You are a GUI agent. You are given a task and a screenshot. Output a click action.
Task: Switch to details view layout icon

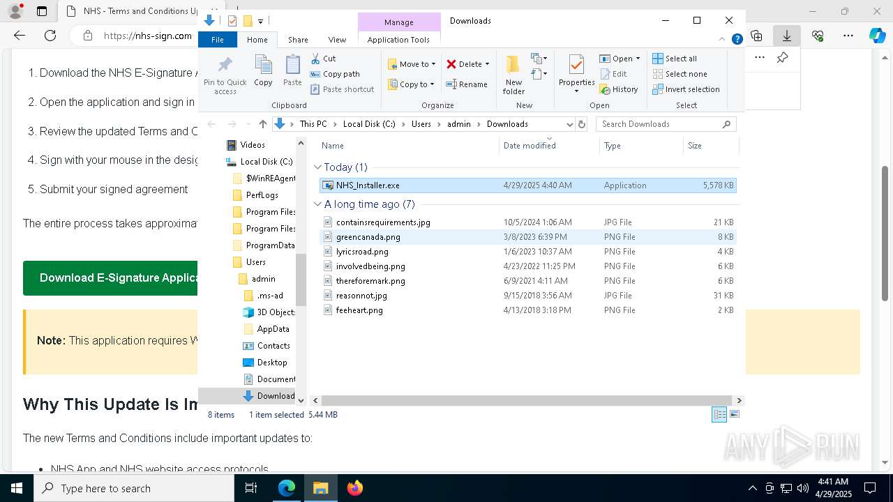coord(719,414)
